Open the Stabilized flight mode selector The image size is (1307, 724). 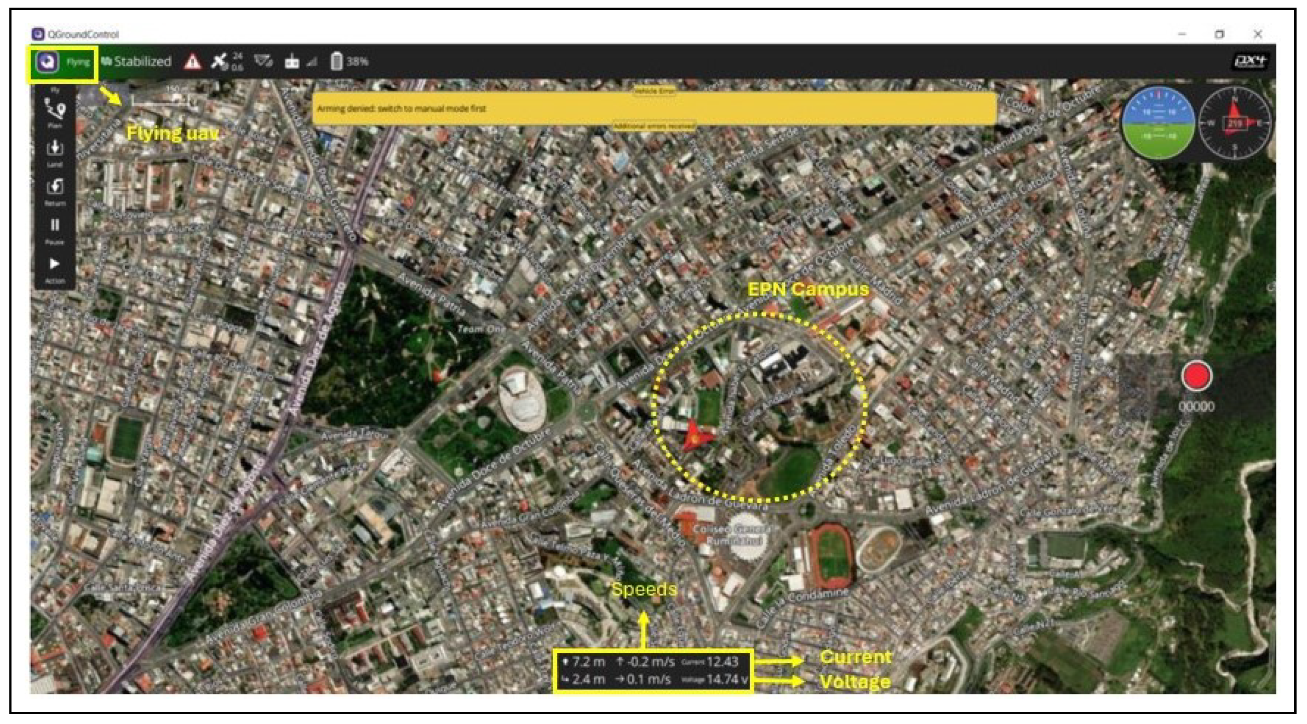pyautogui.click(x=137, y=62)
